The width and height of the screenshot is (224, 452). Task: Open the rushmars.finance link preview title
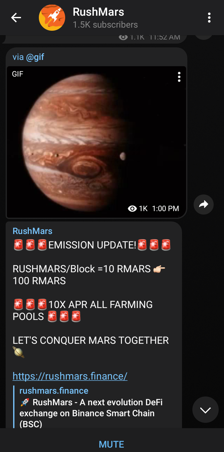tap(54, 391)
